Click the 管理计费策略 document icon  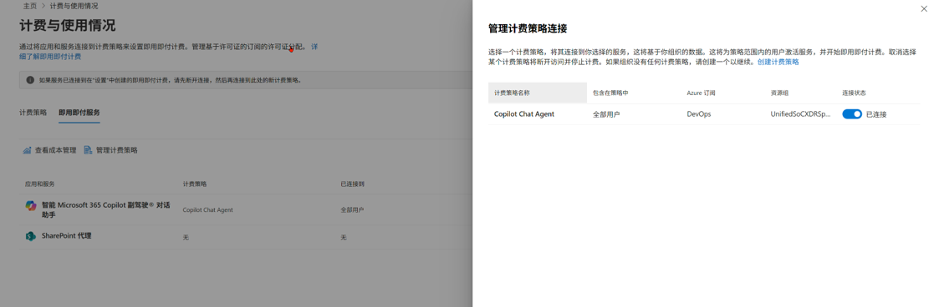tap(88, 150)
